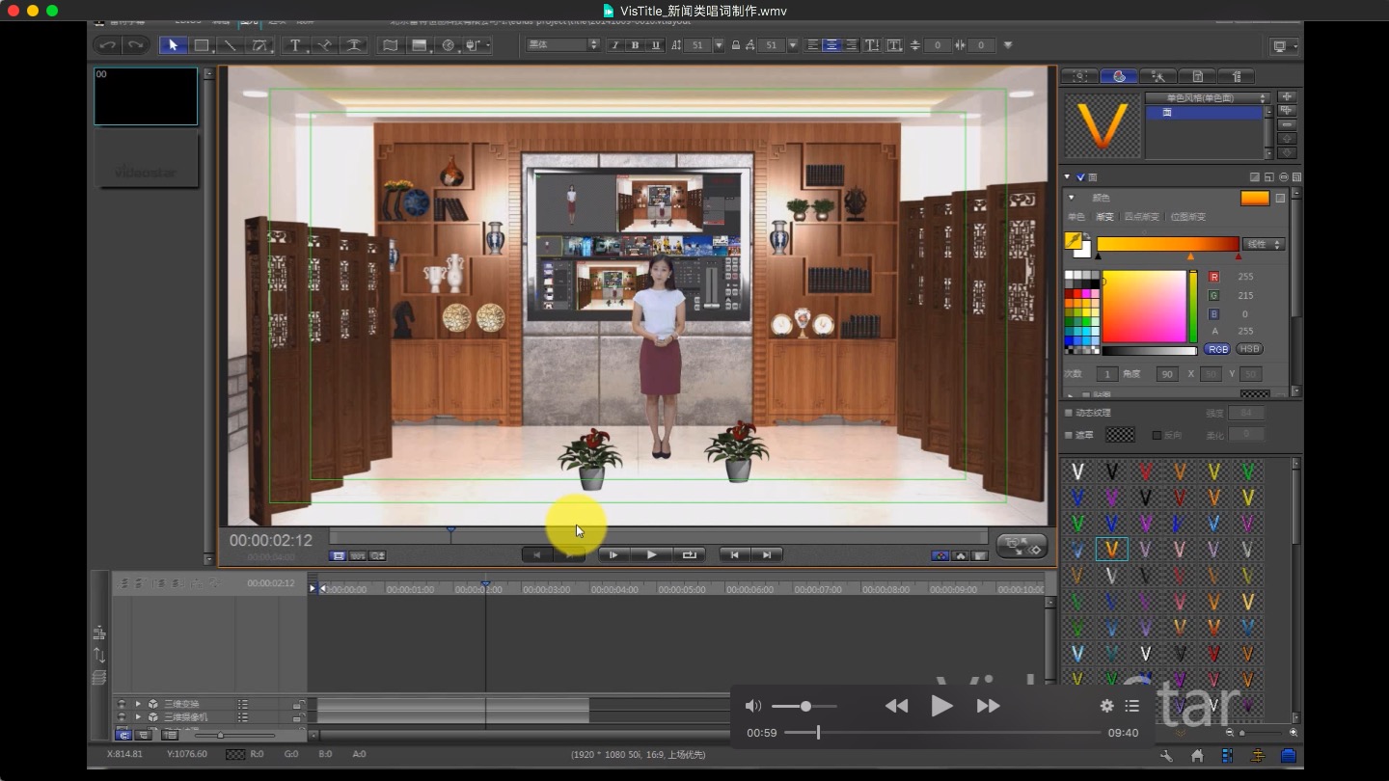Screen dimensions: 1389x781
Task: Choose the Text tool in toolbar
Action: point(295,45)
